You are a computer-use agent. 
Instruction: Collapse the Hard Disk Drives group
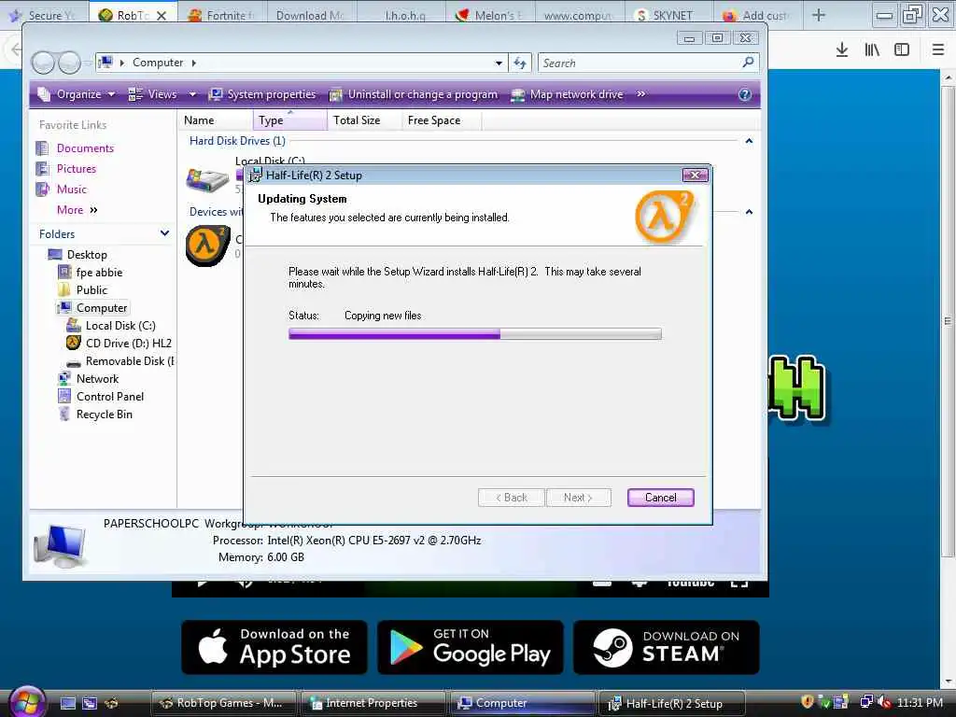point(749,141)
